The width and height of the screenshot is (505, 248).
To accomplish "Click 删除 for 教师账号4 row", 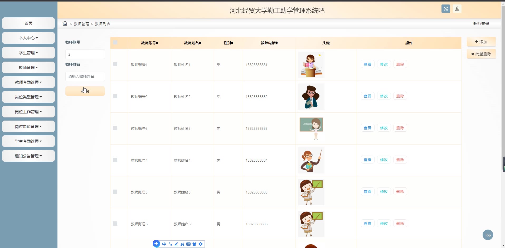I will pos(400,160).
